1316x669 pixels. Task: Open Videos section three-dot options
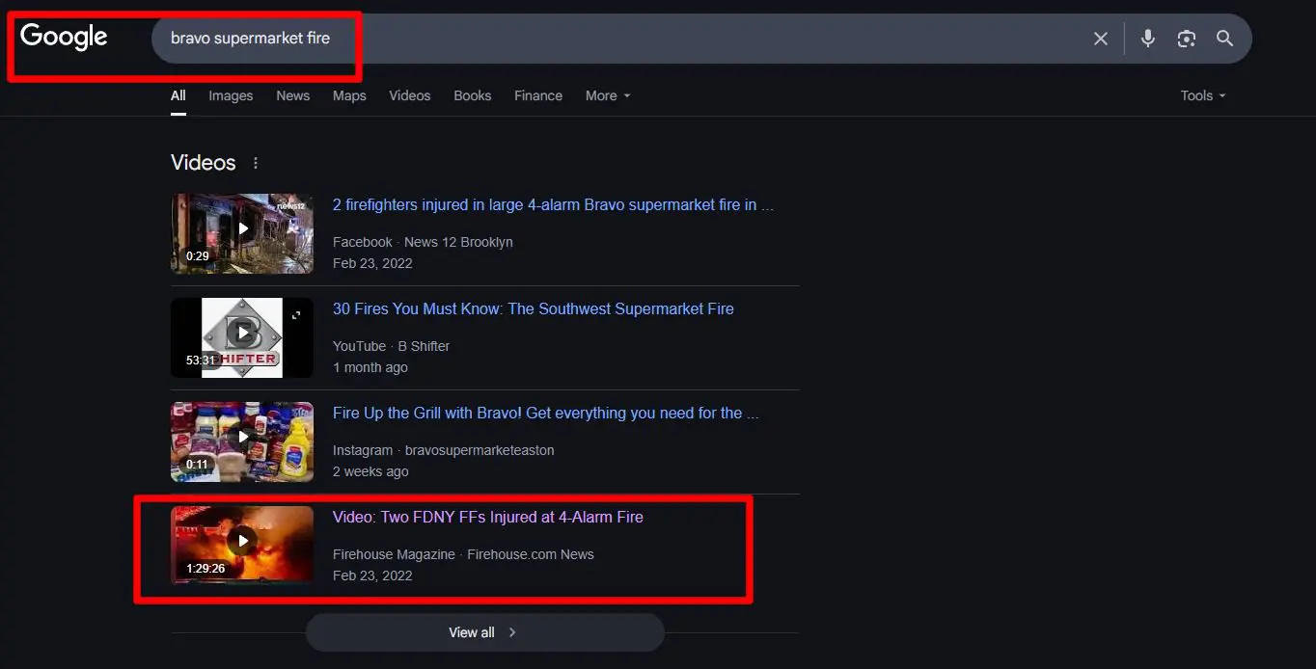click(x=256, y=163)
